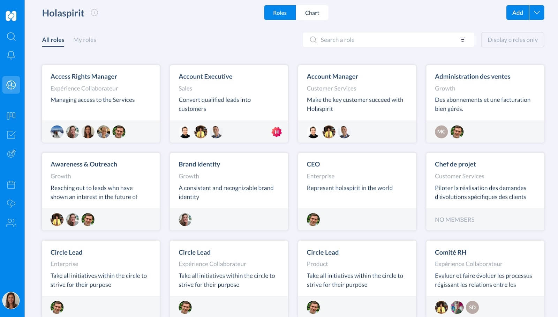Screen dimensions: 558x317
Task: Open the Brand identity role
Action: click(x=199, y=164)
